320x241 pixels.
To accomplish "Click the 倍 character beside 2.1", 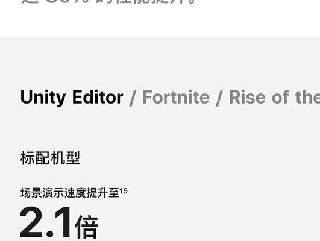I will (87, 227).
